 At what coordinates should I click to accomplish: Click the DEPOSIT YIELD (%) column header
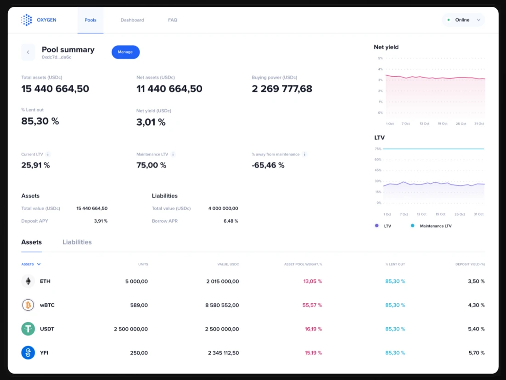coord(470,264)
